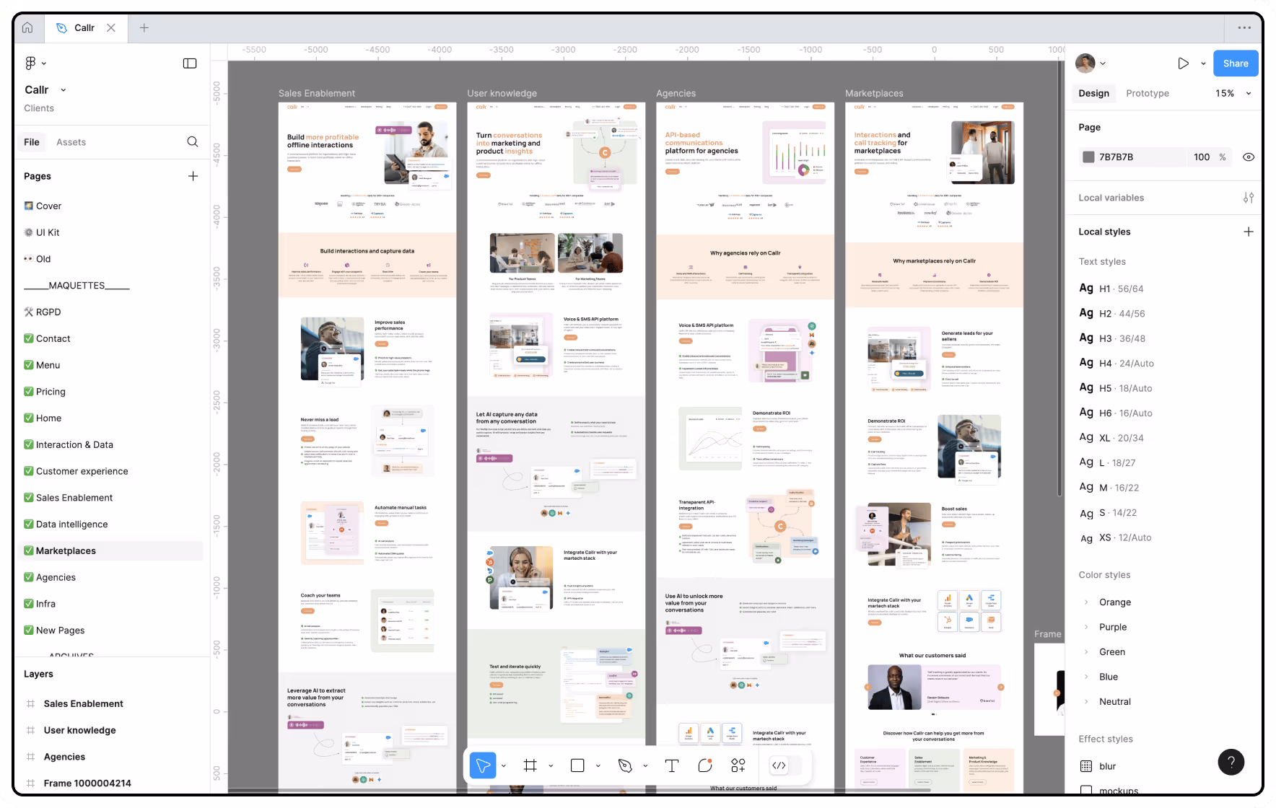
Task: Expand the Neutral color styles group
Action: coord(1086,702)
